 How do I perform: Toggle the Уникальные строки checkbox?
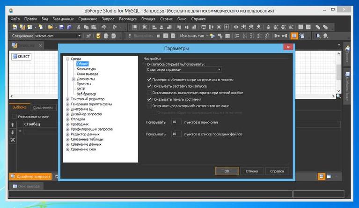pos(14,117)
